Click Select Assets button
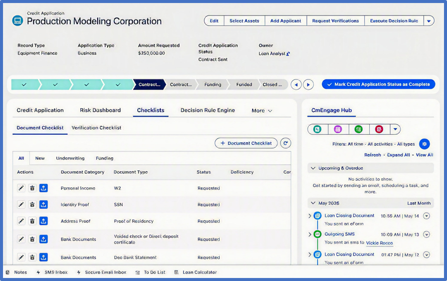This screenshot has width=447, height=281. 245,21
